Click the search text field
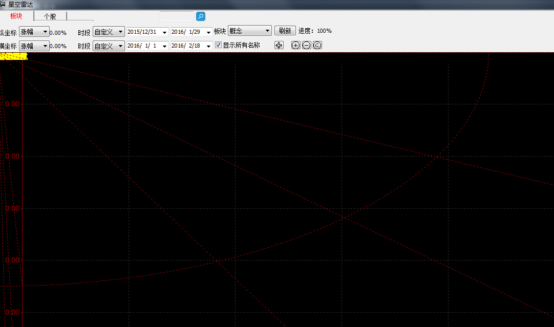 177,16
